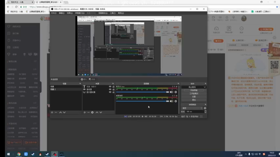This screenshot has width=280, height=157.
Task: Open OBS 设置 settings button
Action: pyautogui.click(x=194, y=97)
